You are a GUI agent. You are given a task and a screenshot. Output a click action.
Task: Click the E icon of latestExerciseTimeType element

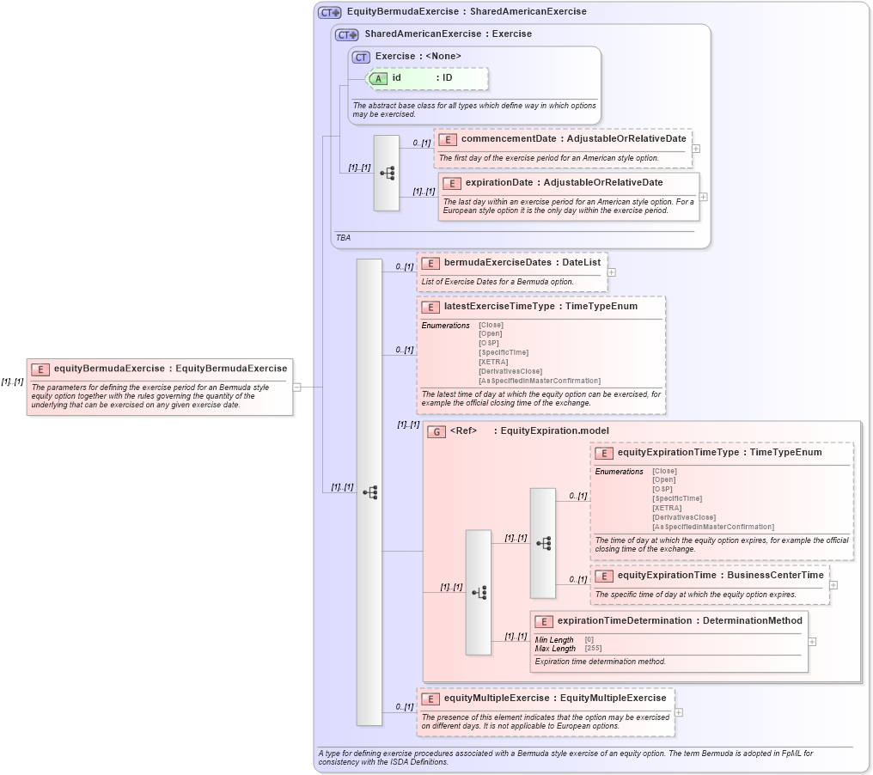pos(430,306)
